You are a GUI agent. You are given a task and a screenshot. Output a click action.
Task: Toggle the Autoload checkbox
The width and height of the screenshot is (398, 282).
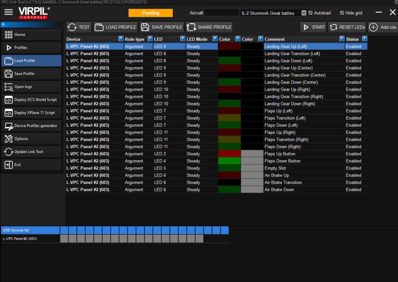click(311, 13)
